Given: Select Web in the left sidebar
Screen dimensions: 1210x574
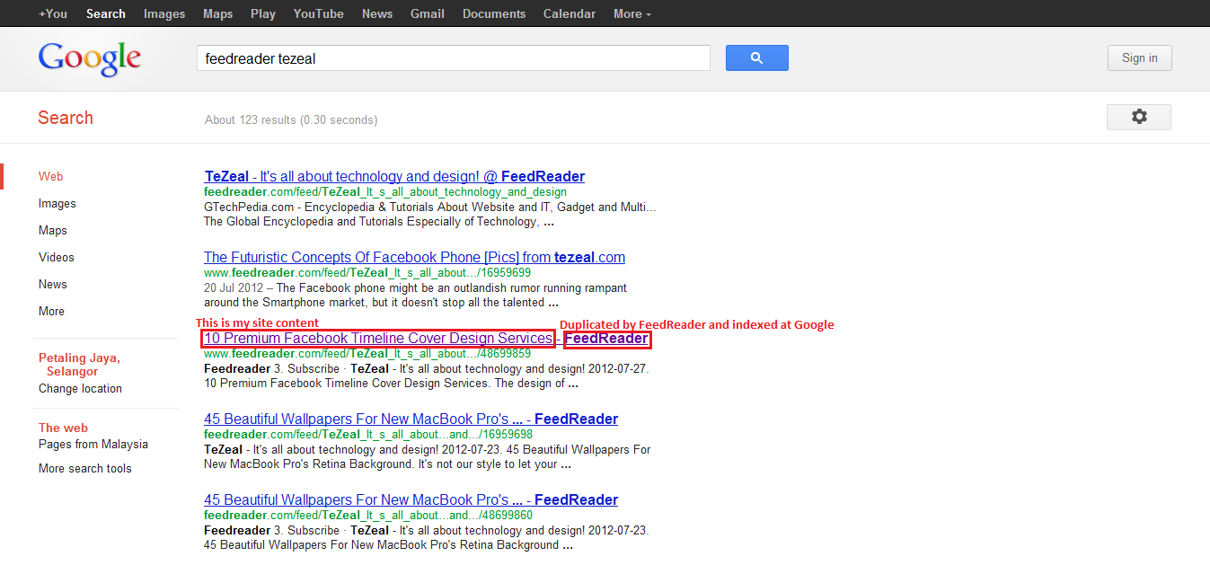Looking at the screenshot, I should click(51, 177).
